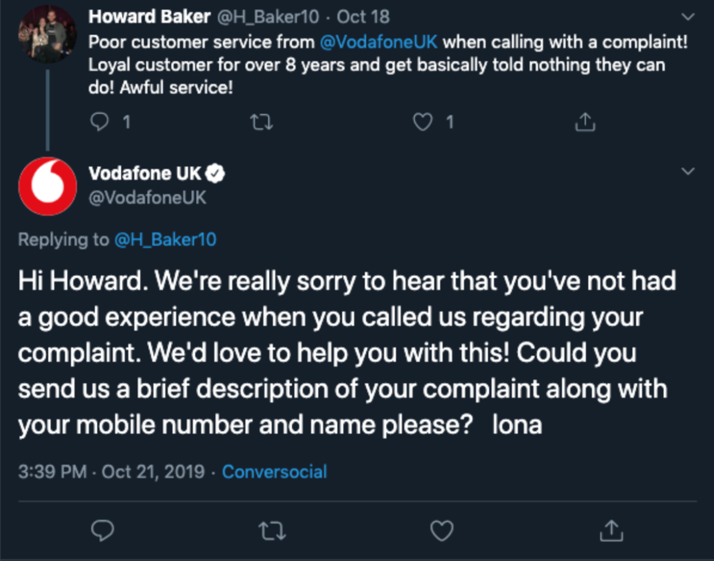Open options chevron on Howard Baker's tweet

(688, 17)
